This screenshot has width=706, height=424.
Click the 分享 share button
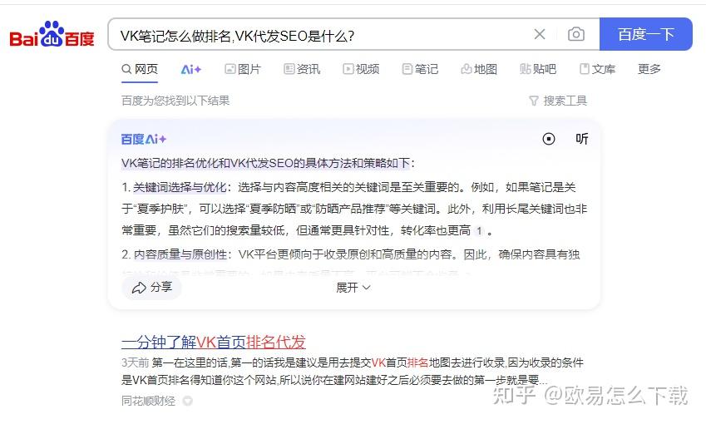(x=151, y=287)
